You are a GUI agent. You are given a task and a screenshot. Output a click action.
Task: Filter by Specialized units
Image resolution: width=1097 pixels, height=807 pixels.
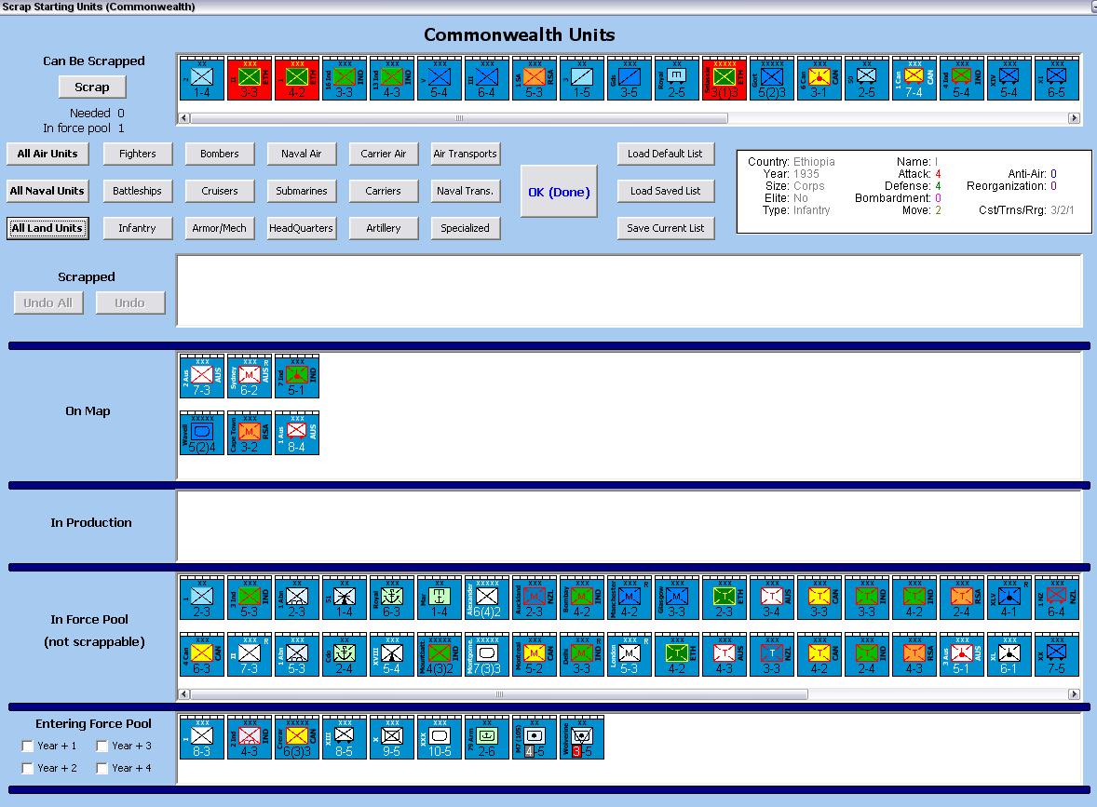[466, 228]
